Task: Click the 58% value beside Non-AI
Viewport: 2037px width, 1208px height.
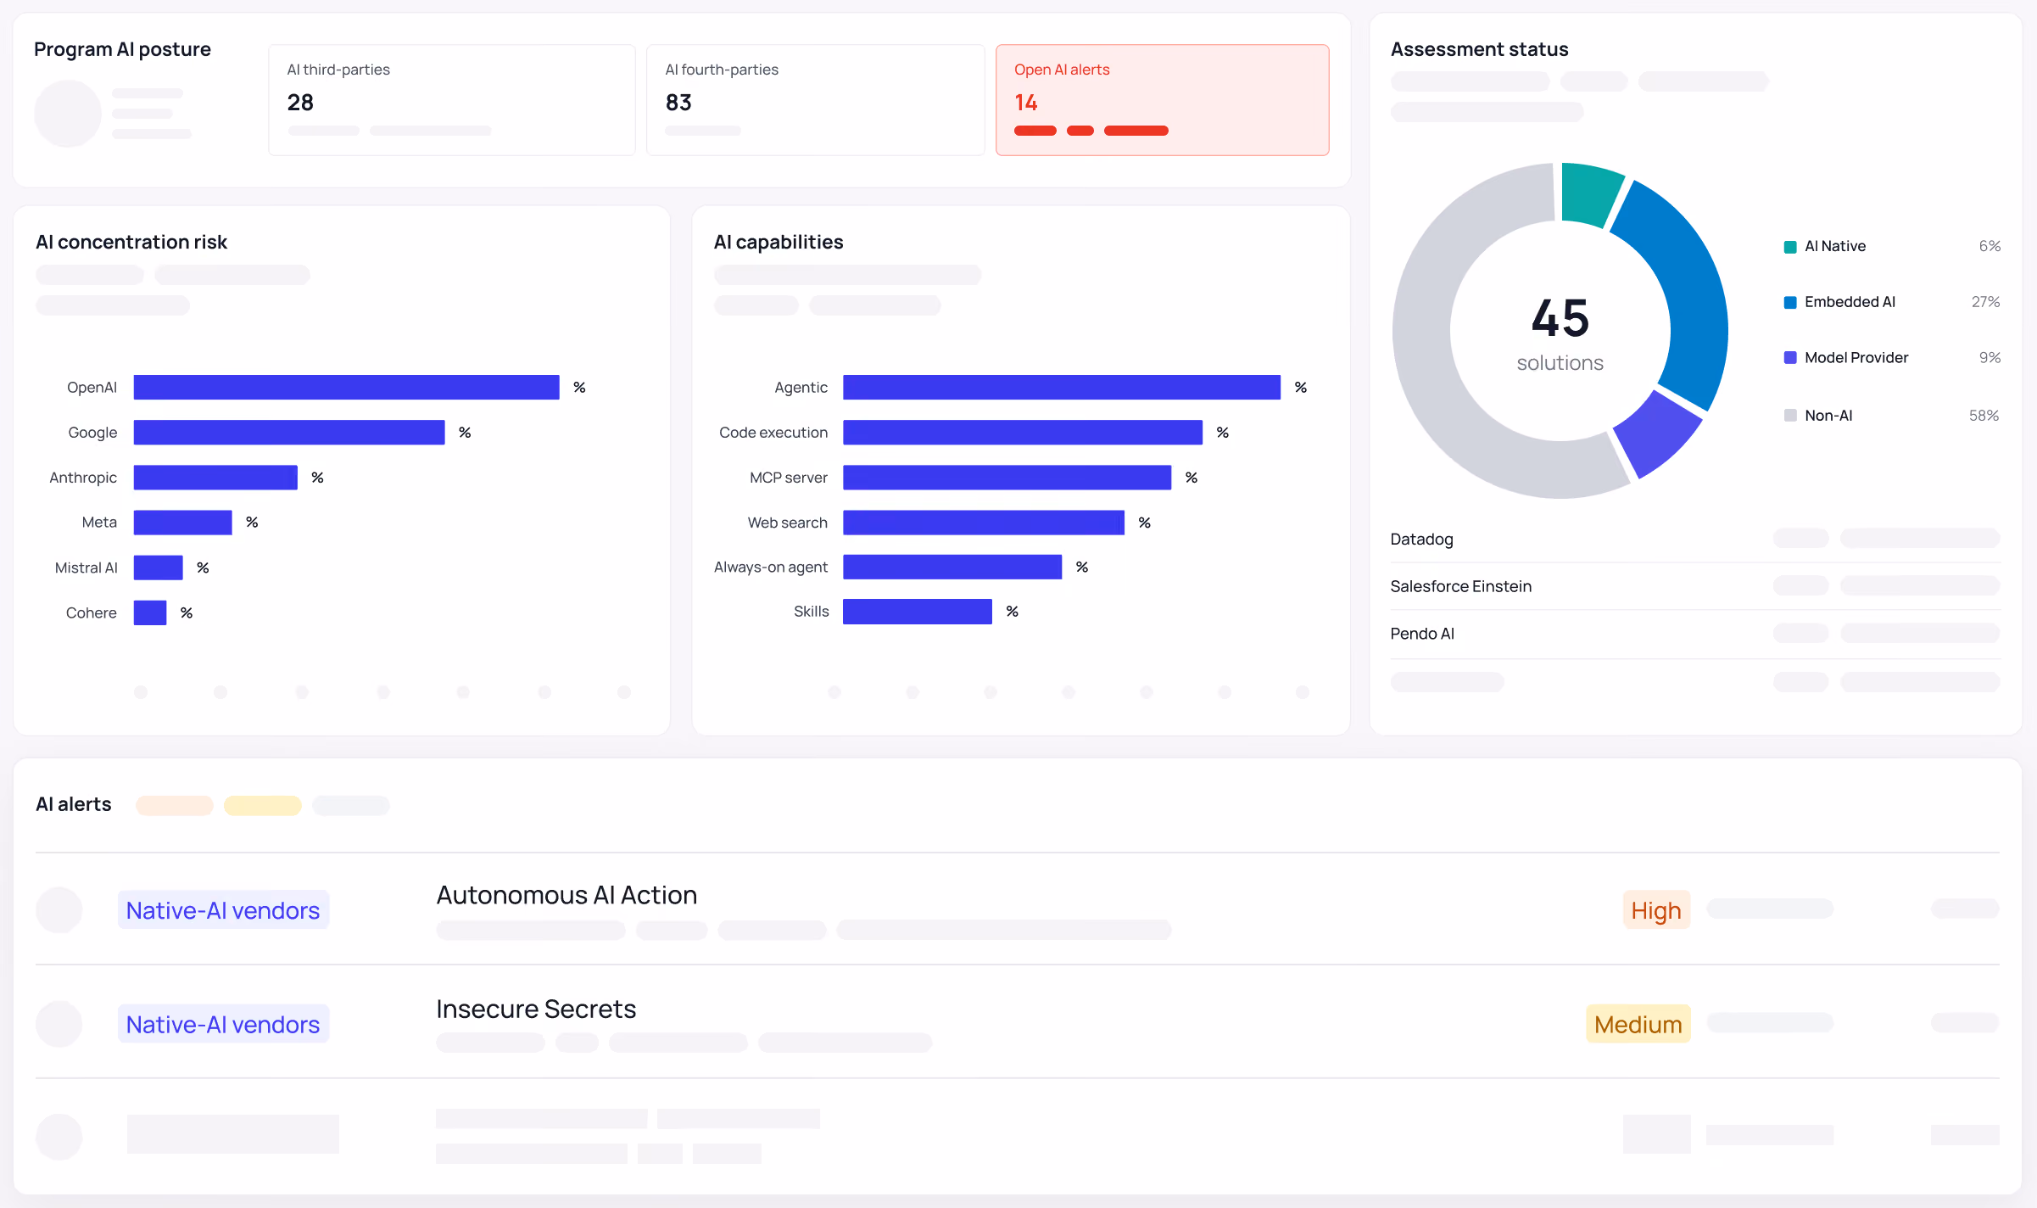Action: pos(1984,416)
